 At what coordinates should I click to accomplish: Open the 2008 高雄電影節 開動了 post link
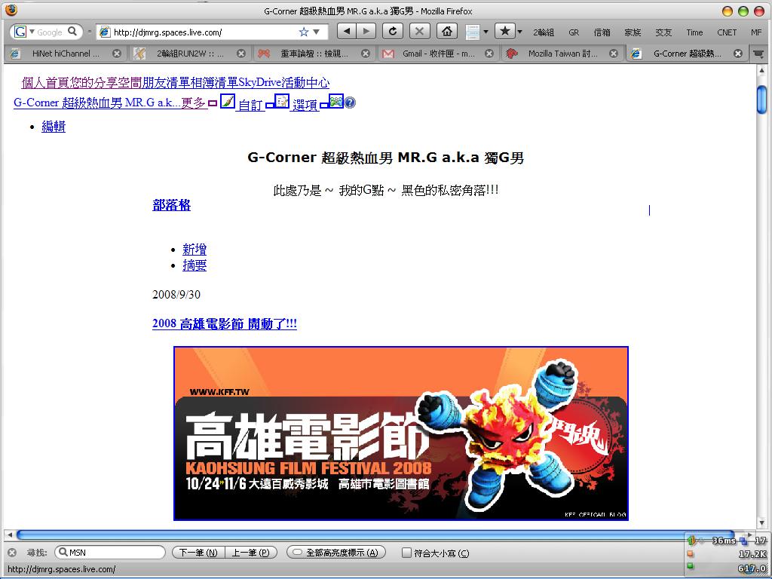(x=225, y=324)
